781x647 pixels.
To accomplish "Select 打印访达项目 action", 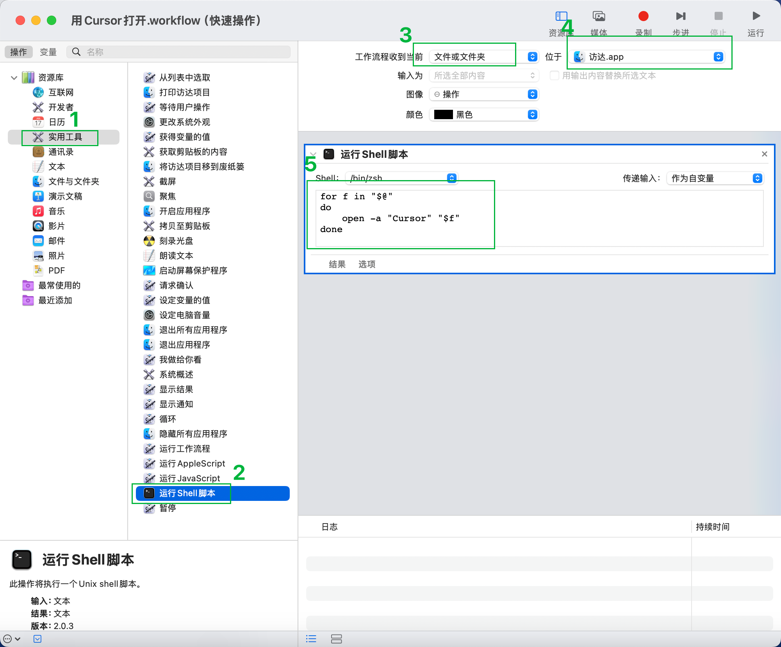I will (x=184, y=93).
